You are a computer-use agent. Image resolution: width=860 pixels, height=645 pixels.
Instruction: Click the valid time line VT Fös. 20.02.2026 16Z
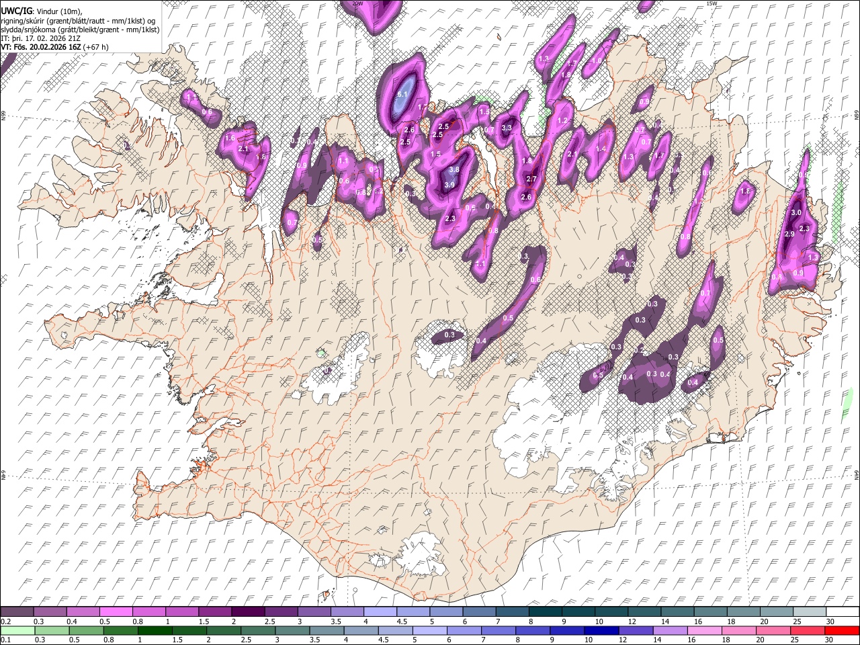(55, 47)
